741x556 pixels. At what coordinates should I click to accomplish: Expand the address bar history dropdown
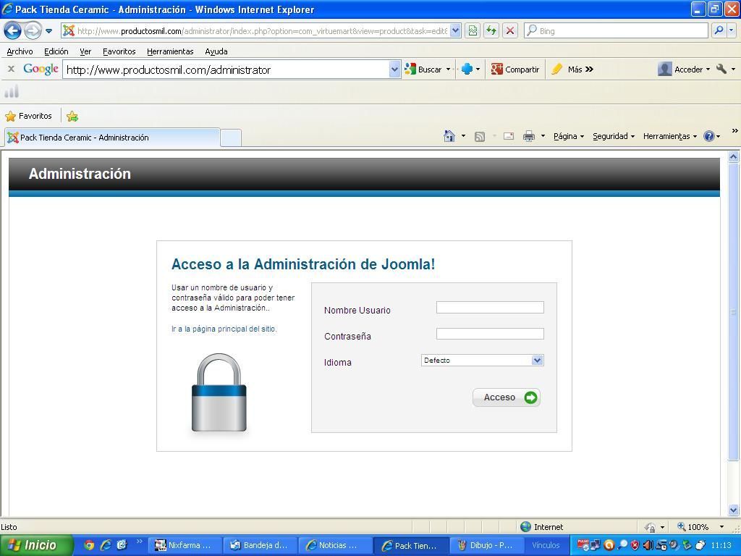click(455, 30)
